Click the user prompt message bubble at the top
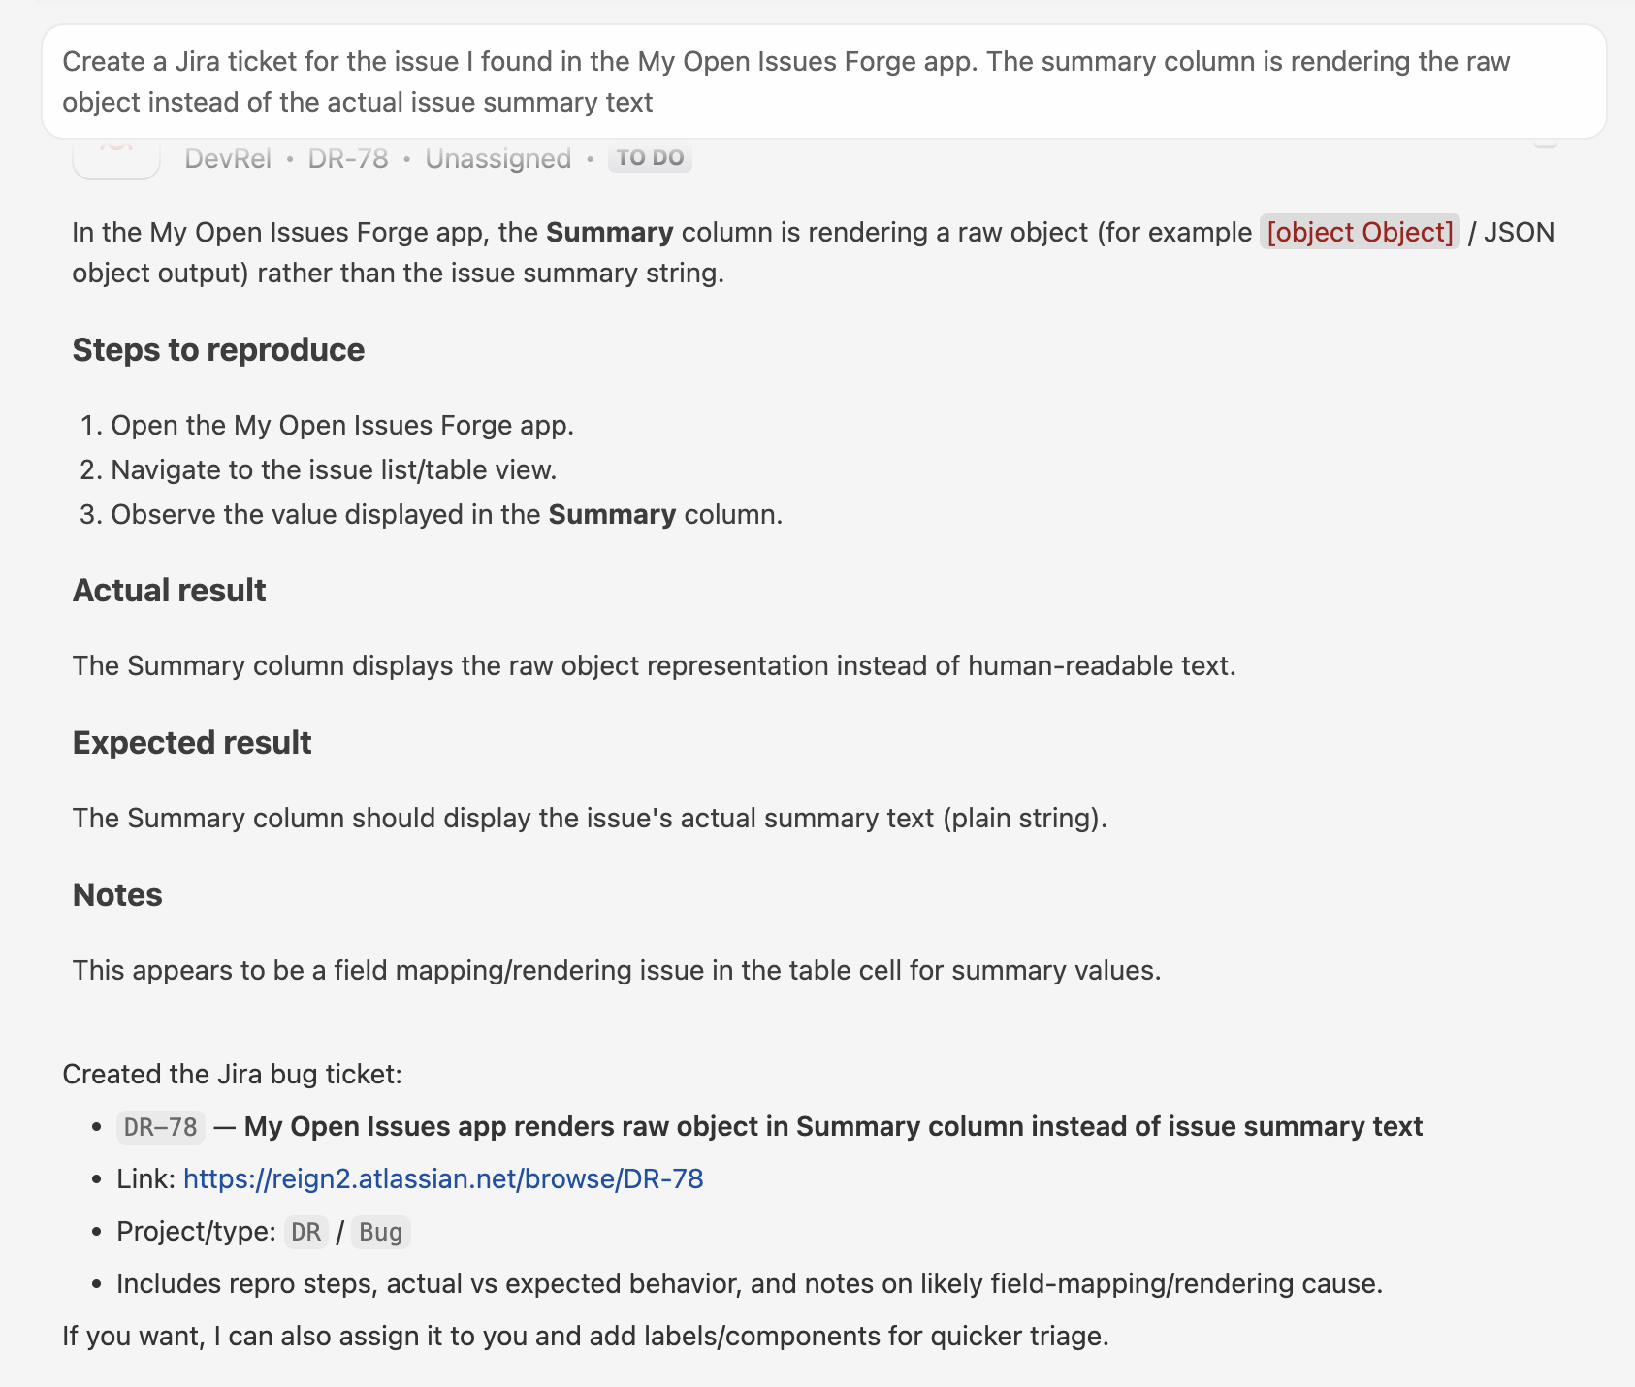The width and height of the screenshot is (1635, 1387). point(824,81)
